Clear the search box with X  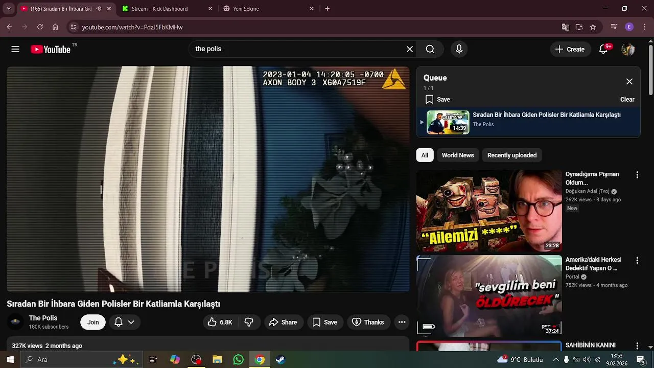410,49
